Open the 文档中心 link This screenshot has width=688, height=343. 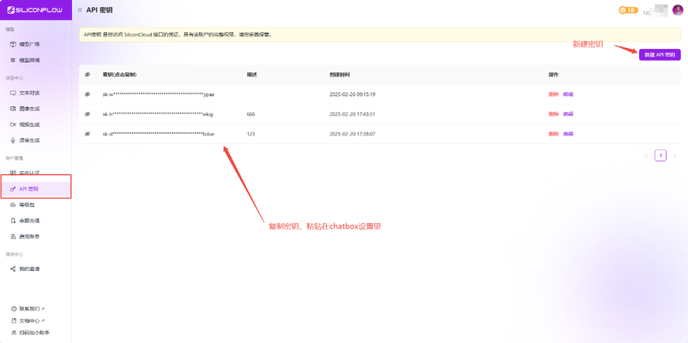[x=29, y=321]
